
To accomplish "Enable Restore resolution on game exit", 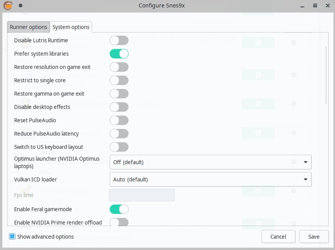I will 119,67.
